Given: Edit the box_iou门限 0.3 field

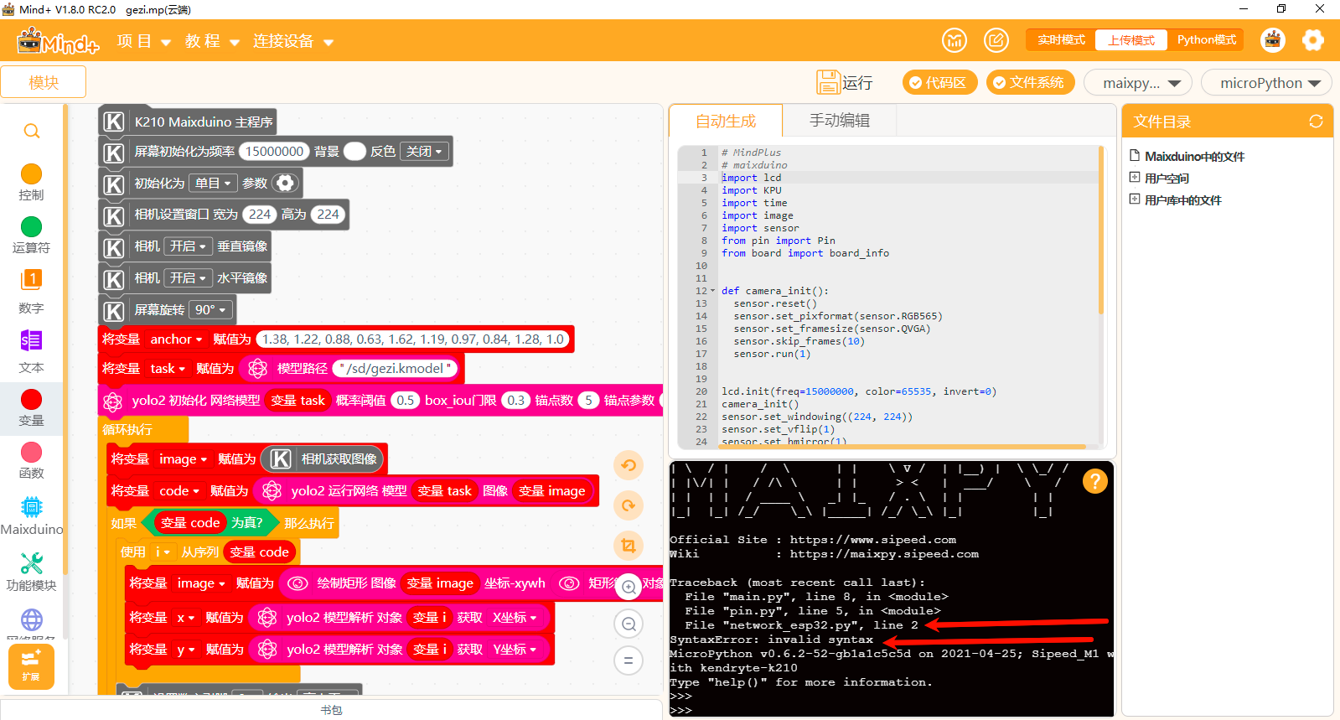Looking at the screenshot, I should pos(516,401).
